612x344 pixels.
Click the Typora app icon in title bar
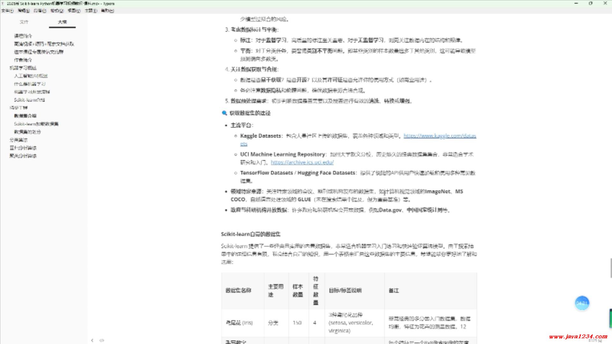[x=3, y=4]
